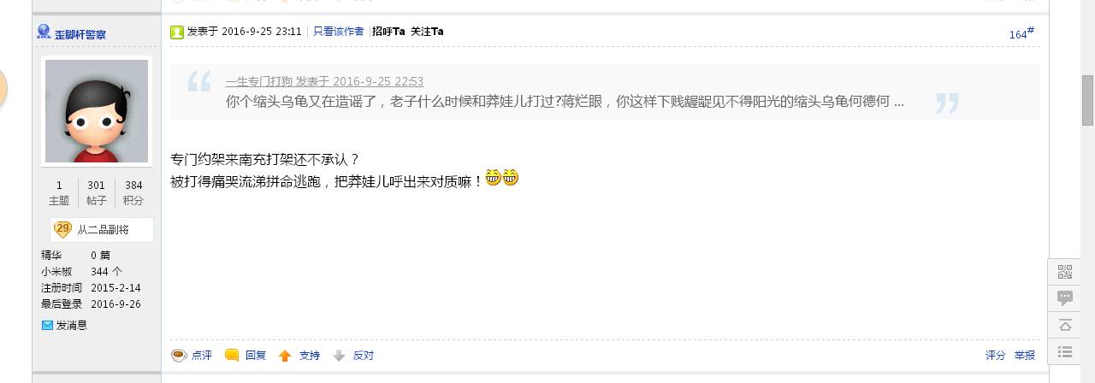
Task: Open the user avatar thumbnail
Action: [x=97, y=111]
